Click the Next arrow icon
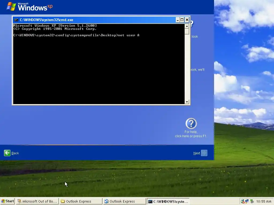This screenshot has width=274, height=205. [x=204, y=153]
